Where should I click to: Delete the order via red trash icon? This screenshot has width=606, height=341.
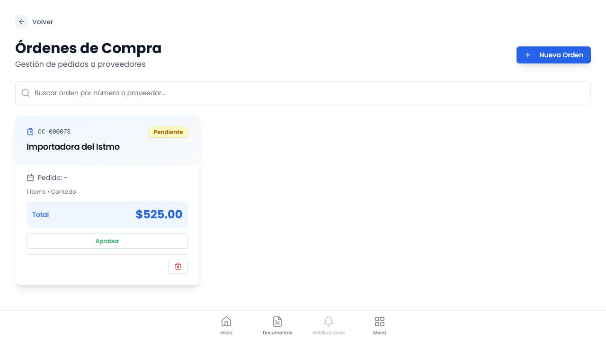click(x=178, y=266)
